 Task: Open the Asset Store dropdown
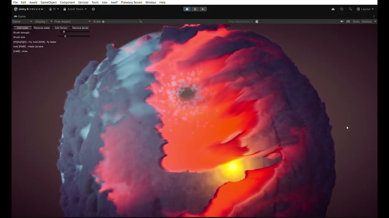pyautogui.click(x=75, y=9)
